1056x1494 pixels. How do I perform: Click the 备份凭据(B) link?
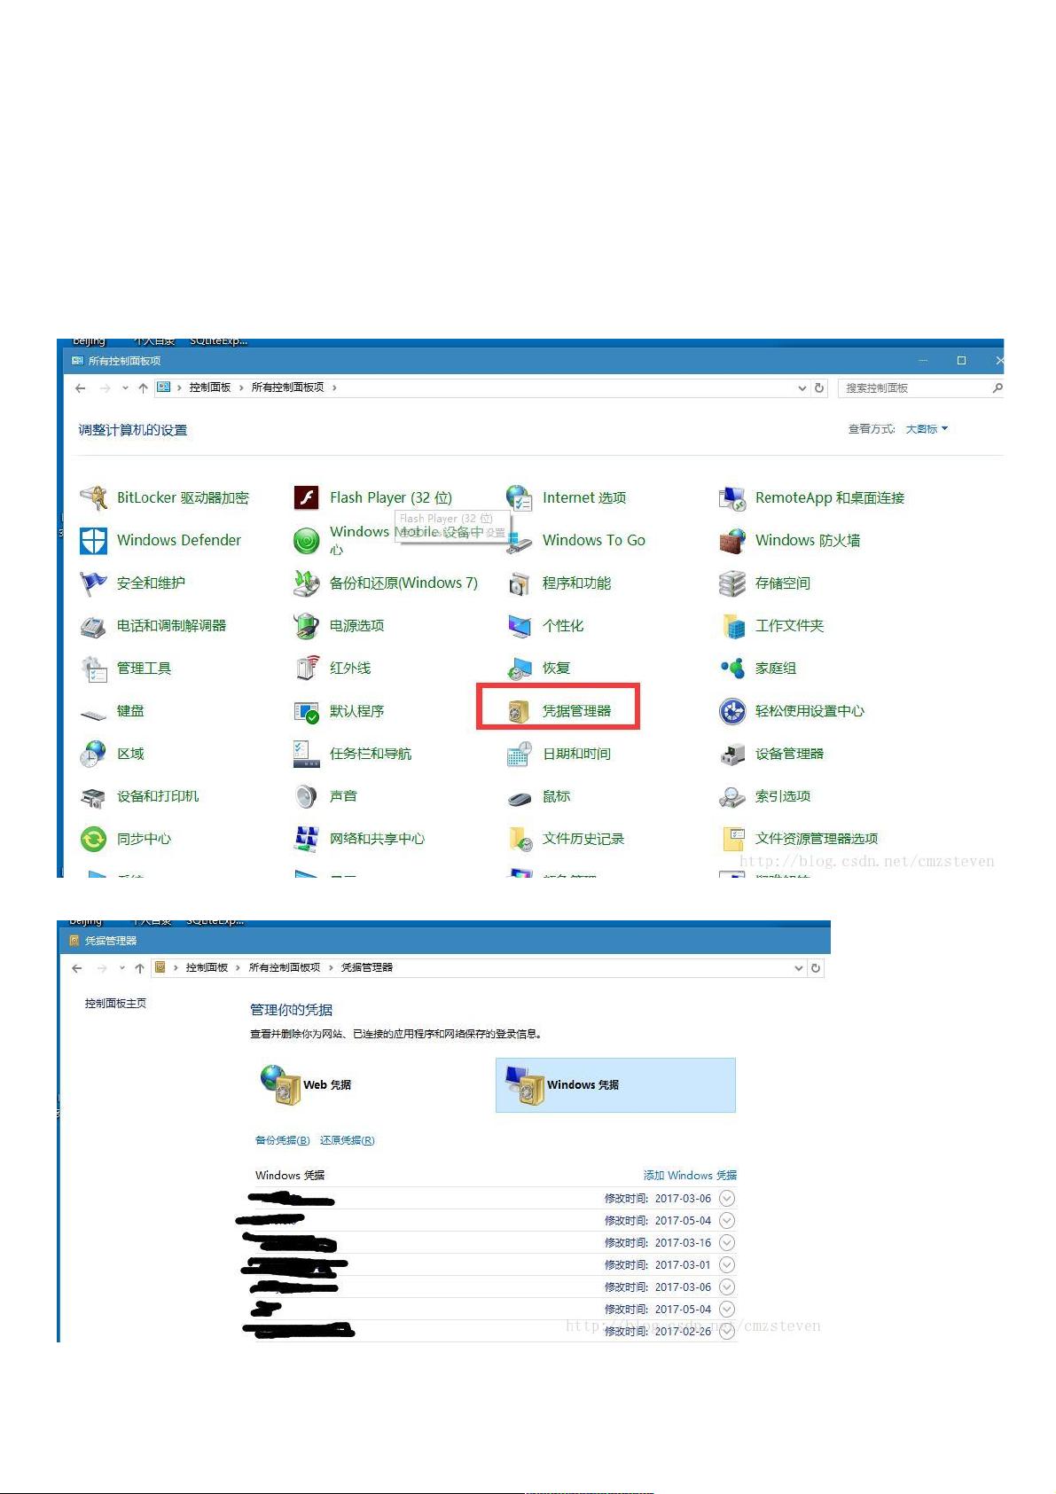coord(282,1140)
